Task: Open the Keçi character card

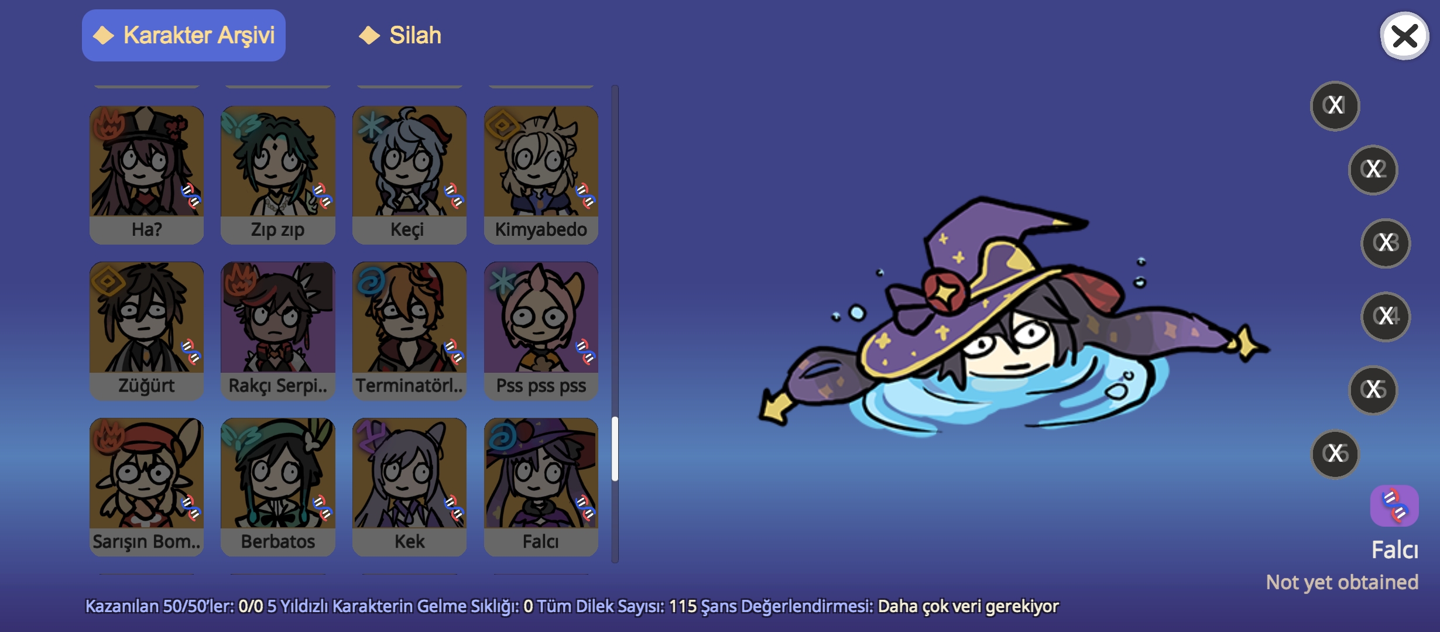Action: coord(410,175)
